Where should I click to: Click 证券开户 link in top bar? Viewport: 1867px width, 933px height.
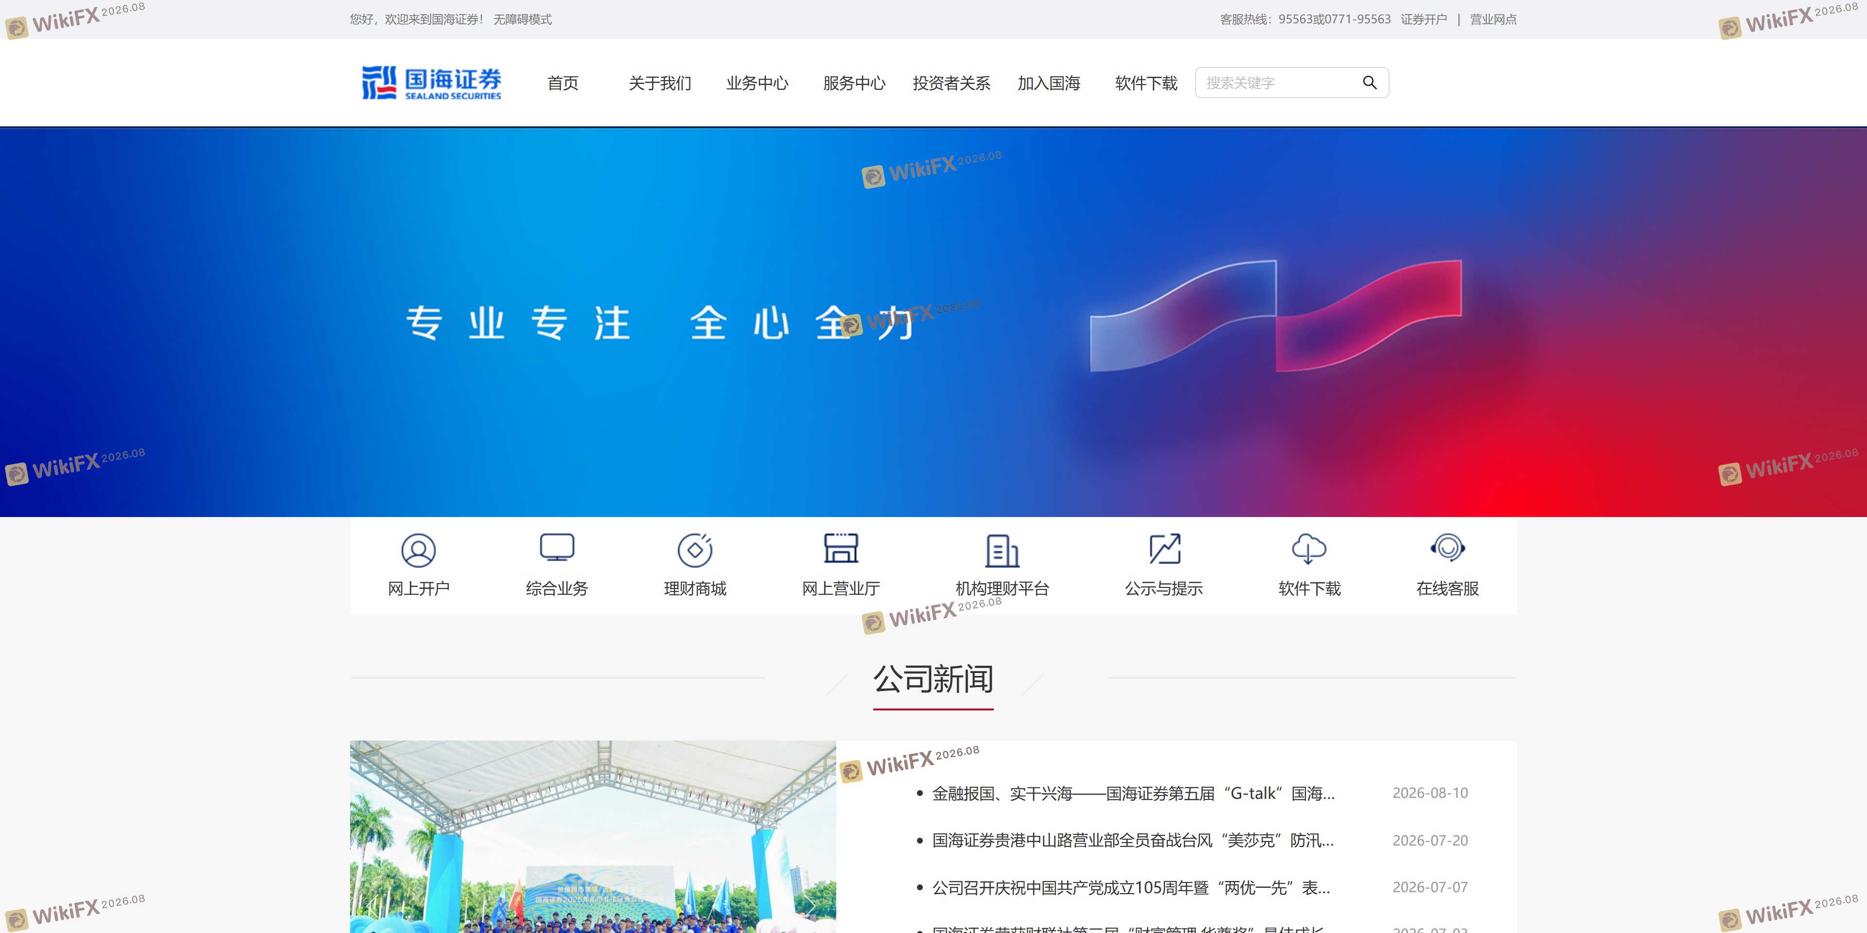[1424, 19]
